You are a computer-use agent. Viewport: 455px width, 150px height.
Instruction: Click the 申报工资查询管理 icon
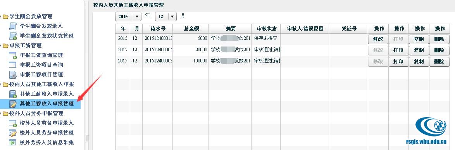13,55
